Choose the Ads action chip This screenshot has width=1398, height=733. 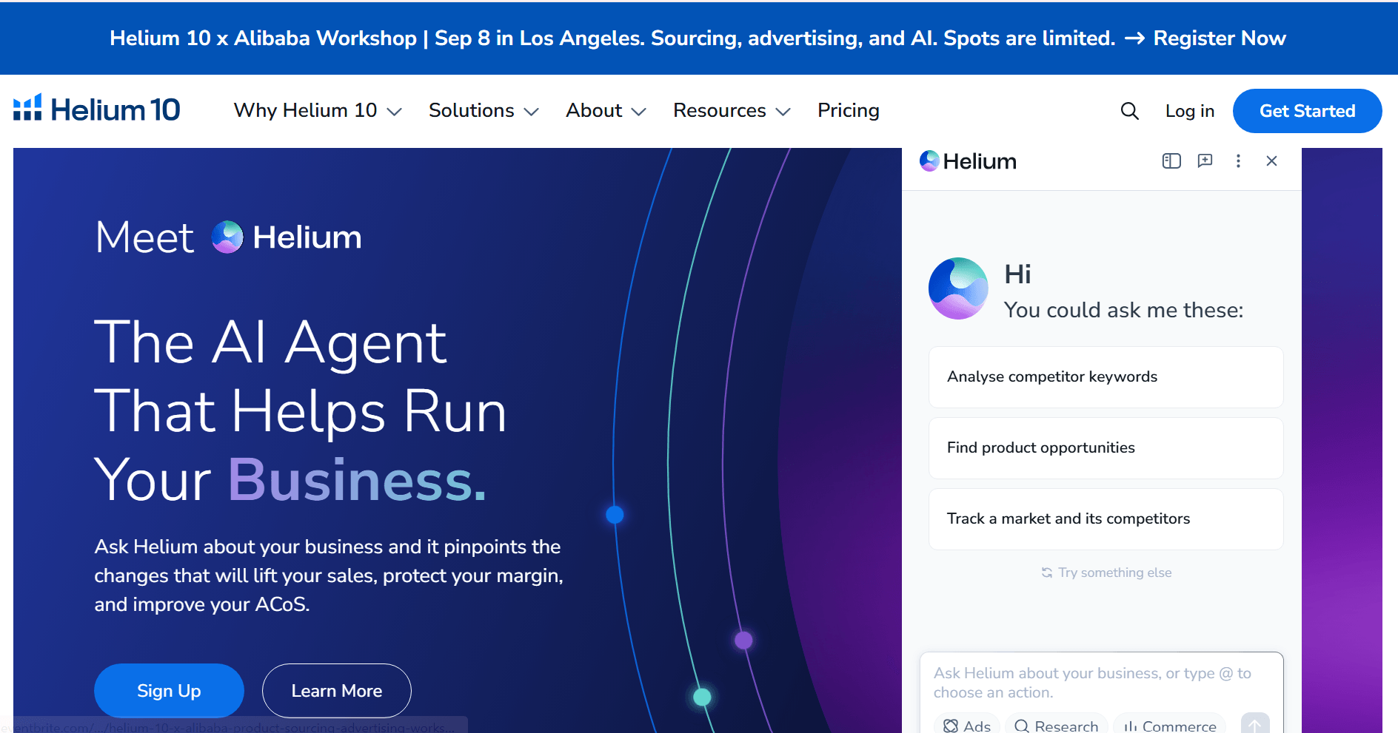967,725
